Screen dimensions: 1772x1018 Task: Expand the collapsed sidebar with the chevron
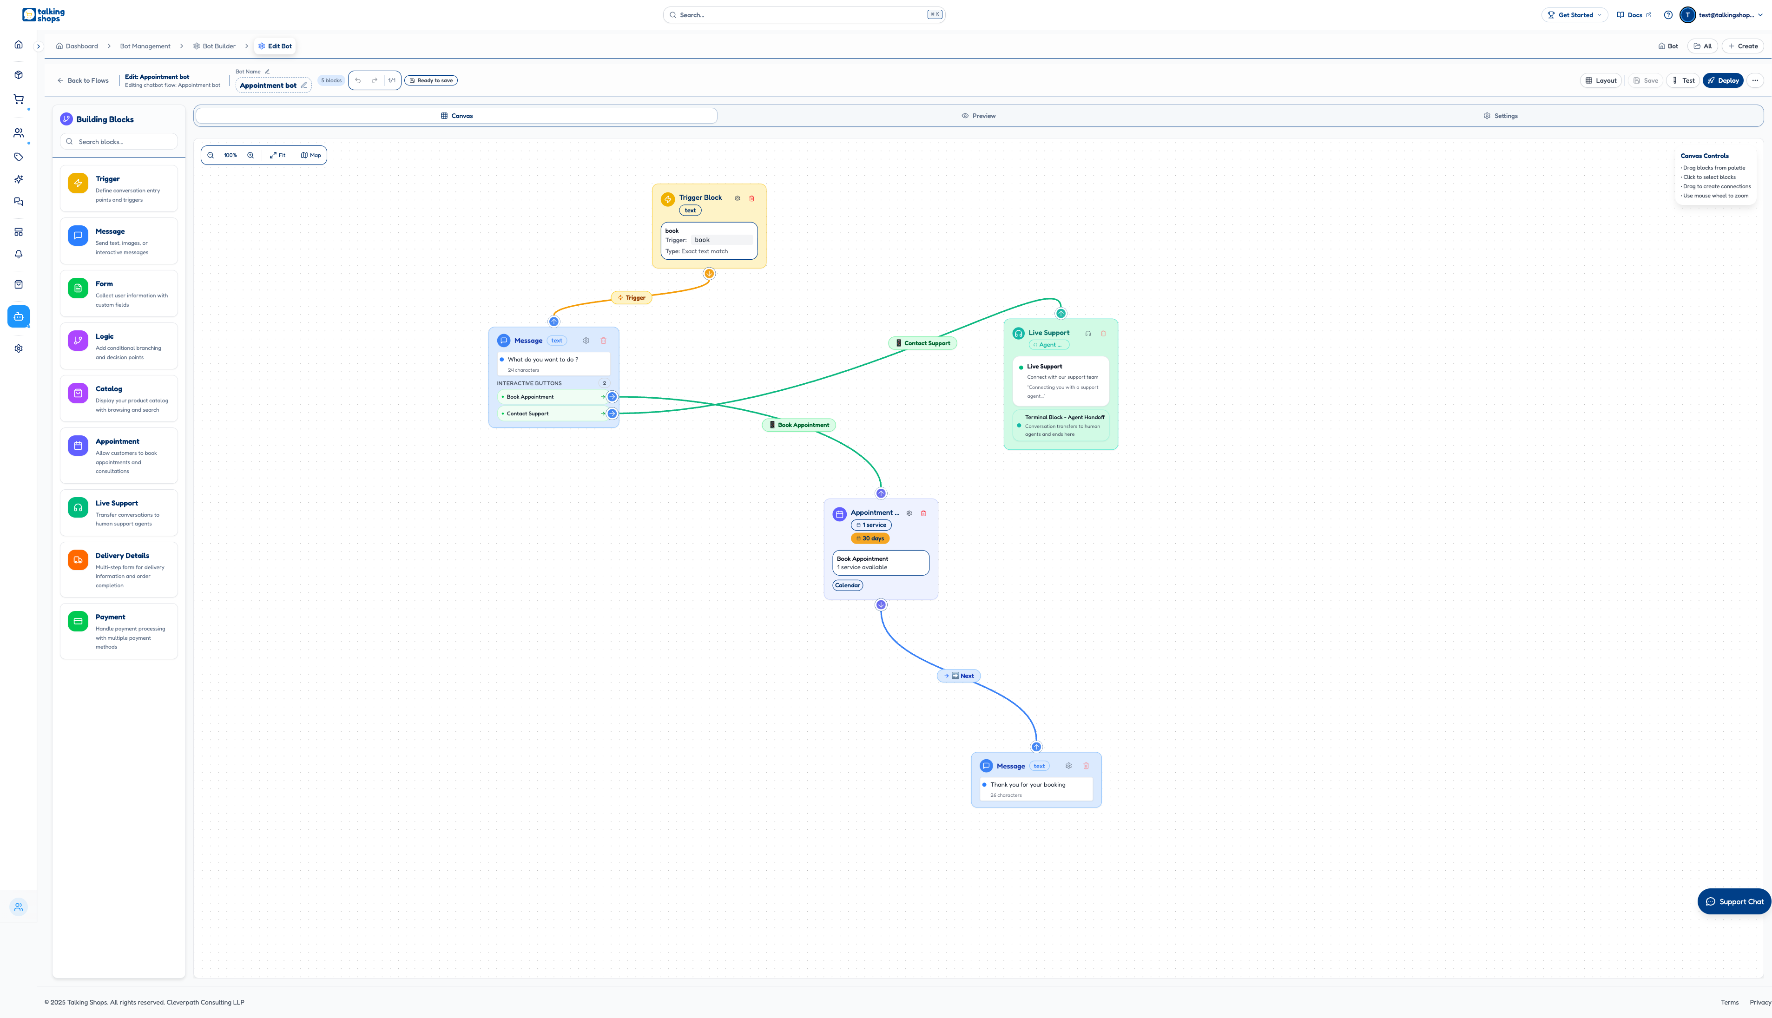coord(39,46)
